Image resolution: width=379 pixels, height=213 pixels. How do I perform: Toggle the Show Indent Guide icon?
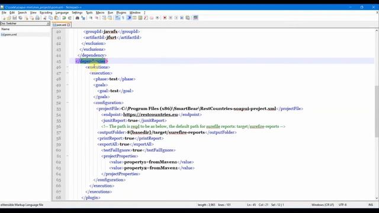[129, 18]
